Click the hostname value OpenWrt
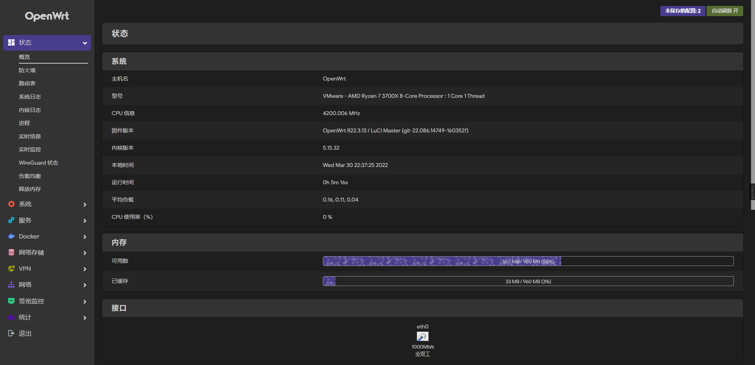 pyautogui.click(x=334, y=79)
